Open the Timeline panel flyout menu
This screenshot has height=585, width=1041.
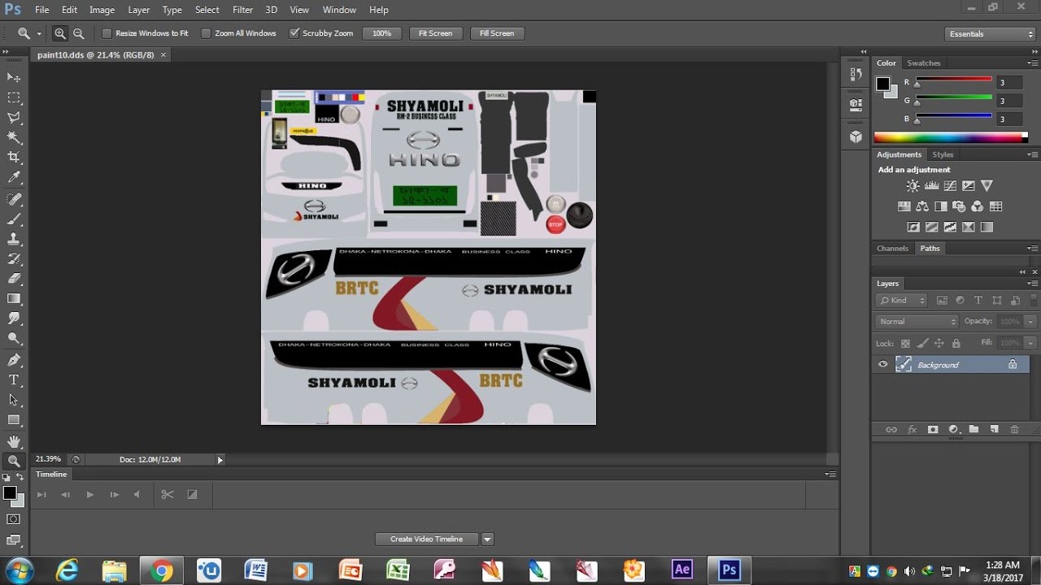coord(830,474)
